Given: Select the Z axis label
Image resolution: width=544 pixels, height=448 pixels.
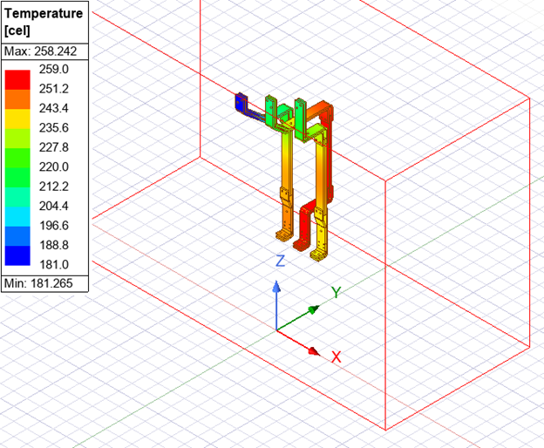Looking at the screenshot, I should pyautogui.click(x=281, y=261).
